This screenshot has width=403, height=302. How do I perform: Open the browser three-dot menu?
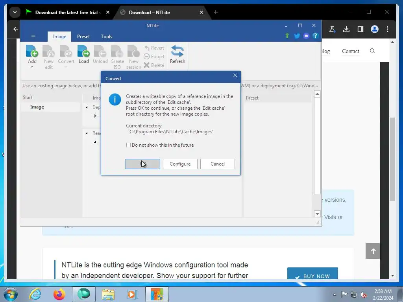pos(388,29)
